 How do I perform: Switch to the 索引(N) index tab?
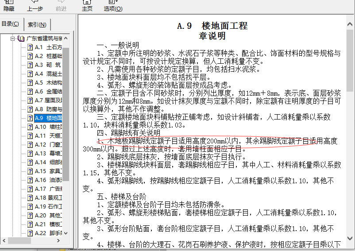click(37, 24)
